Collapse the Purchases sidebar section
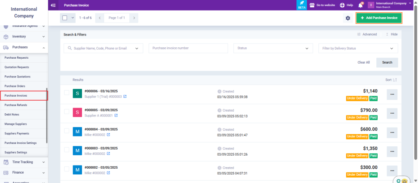 (x=43, y=47)
